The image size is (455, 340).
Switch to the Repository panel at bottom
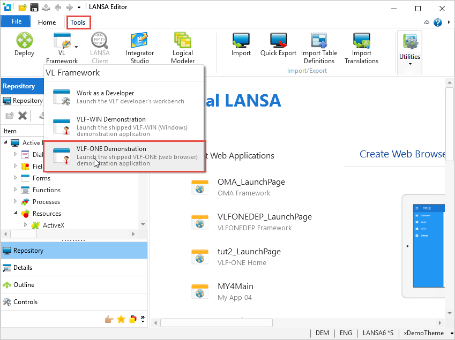click(x=74, y=251)
